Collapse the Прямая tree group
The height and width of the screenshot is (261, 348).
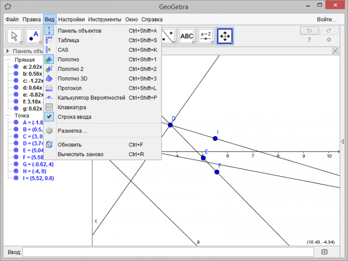[x=8, y=60]
